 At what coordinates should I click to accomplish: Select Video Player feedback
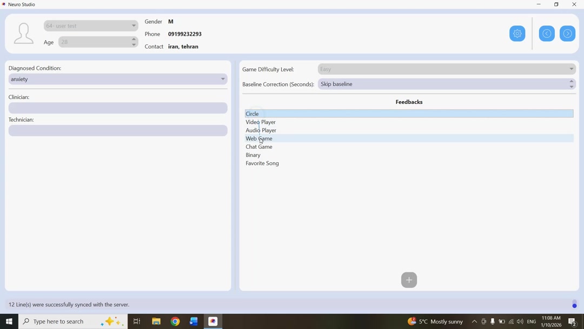pos(409,122)
